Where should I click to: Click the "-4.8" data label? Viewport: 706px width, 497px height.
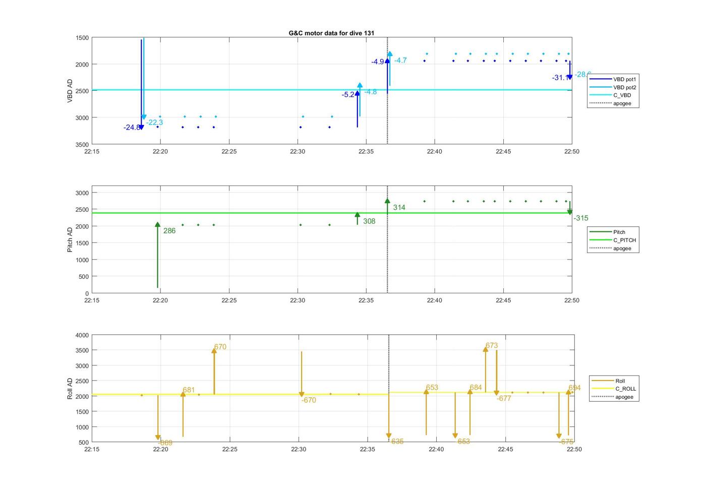click(371, 92)
